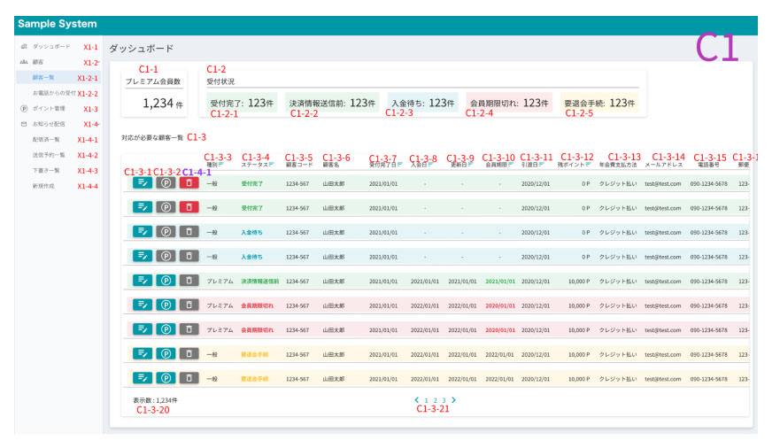Go to page 1 in pagination
772x448 pixels.
tap(427, 401)
